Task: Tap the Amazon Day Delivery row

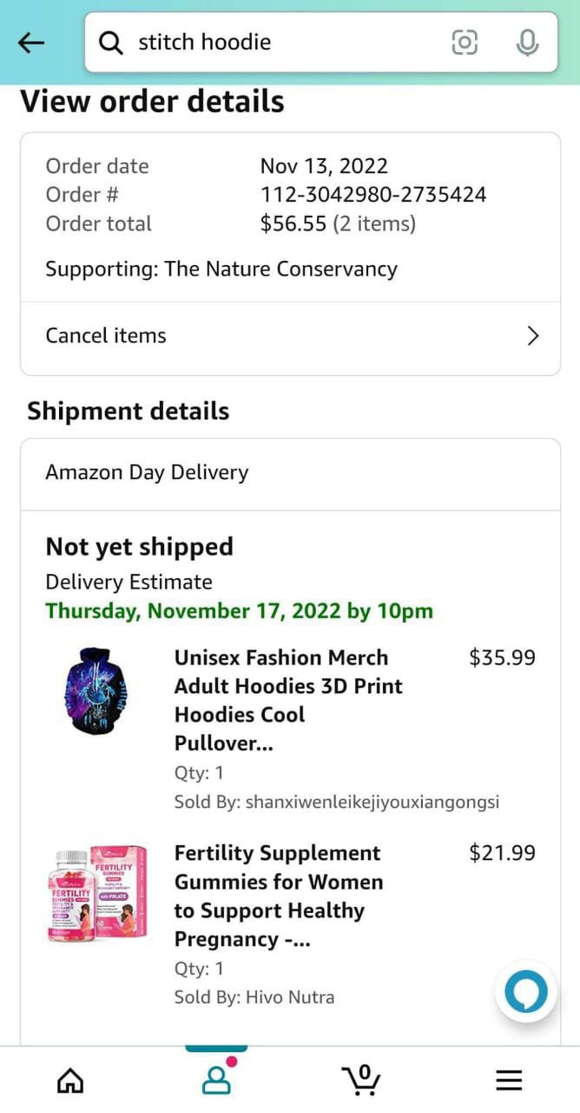Action: pyautogui.click(x=290, y=473)
